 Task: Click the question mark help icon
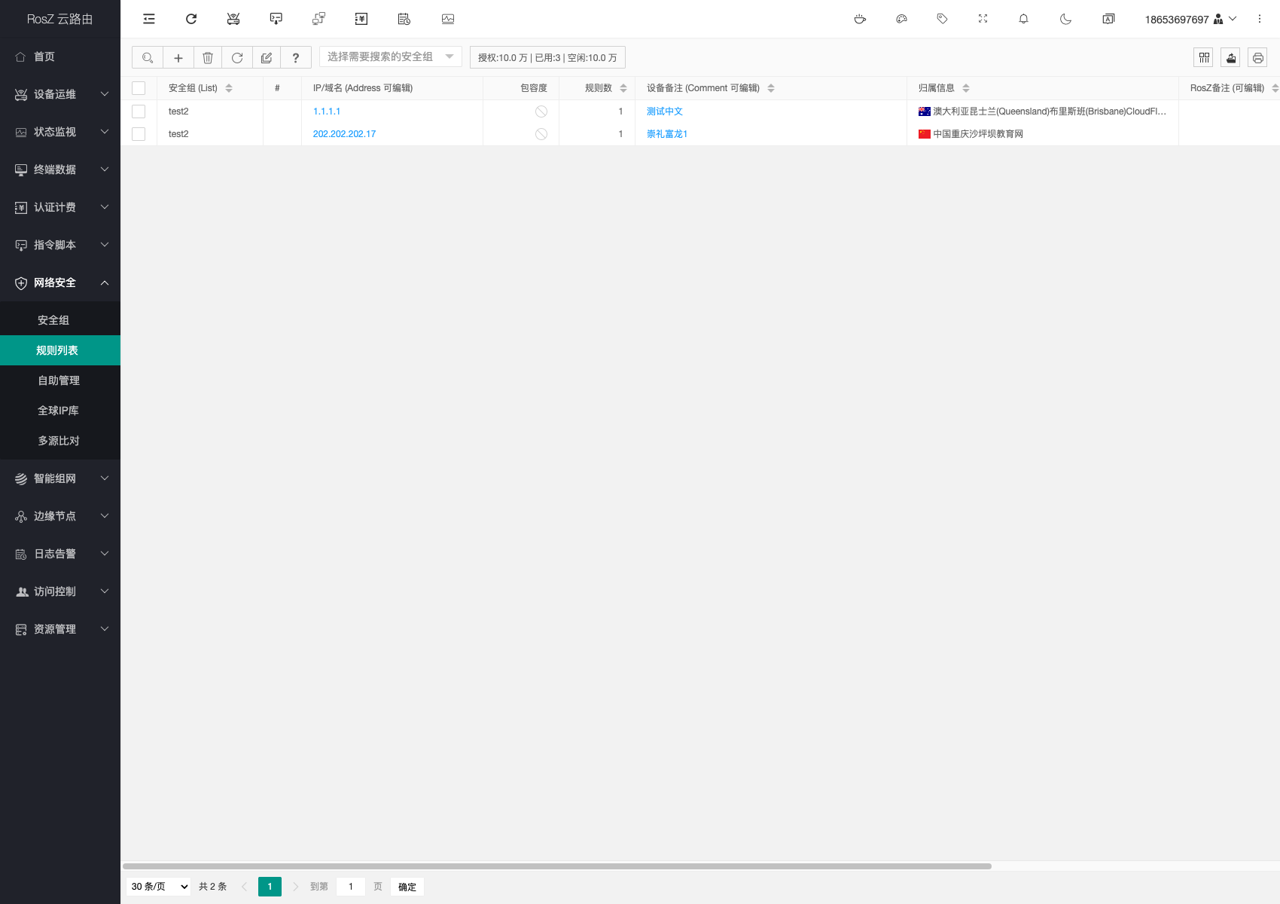click(296, 58)
